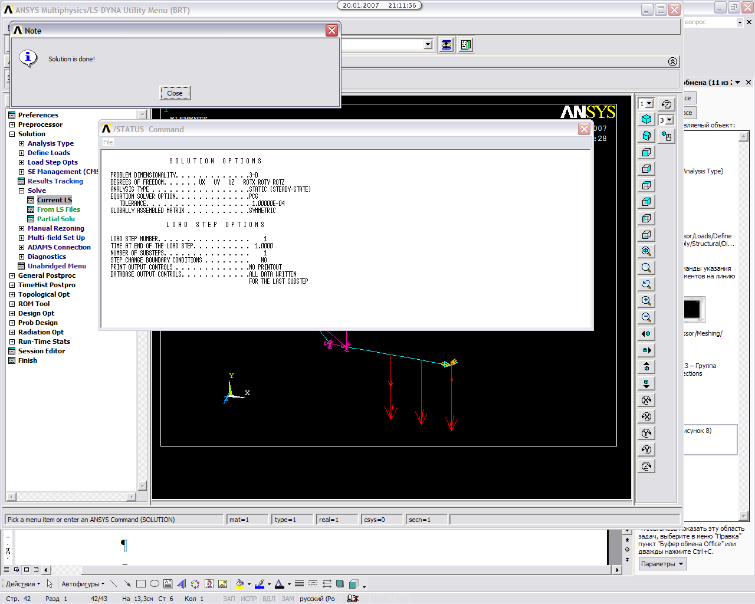The height and width of the screenshot is (604, 755).
Task: Open the Session Editor item
Action: (41, 351)
